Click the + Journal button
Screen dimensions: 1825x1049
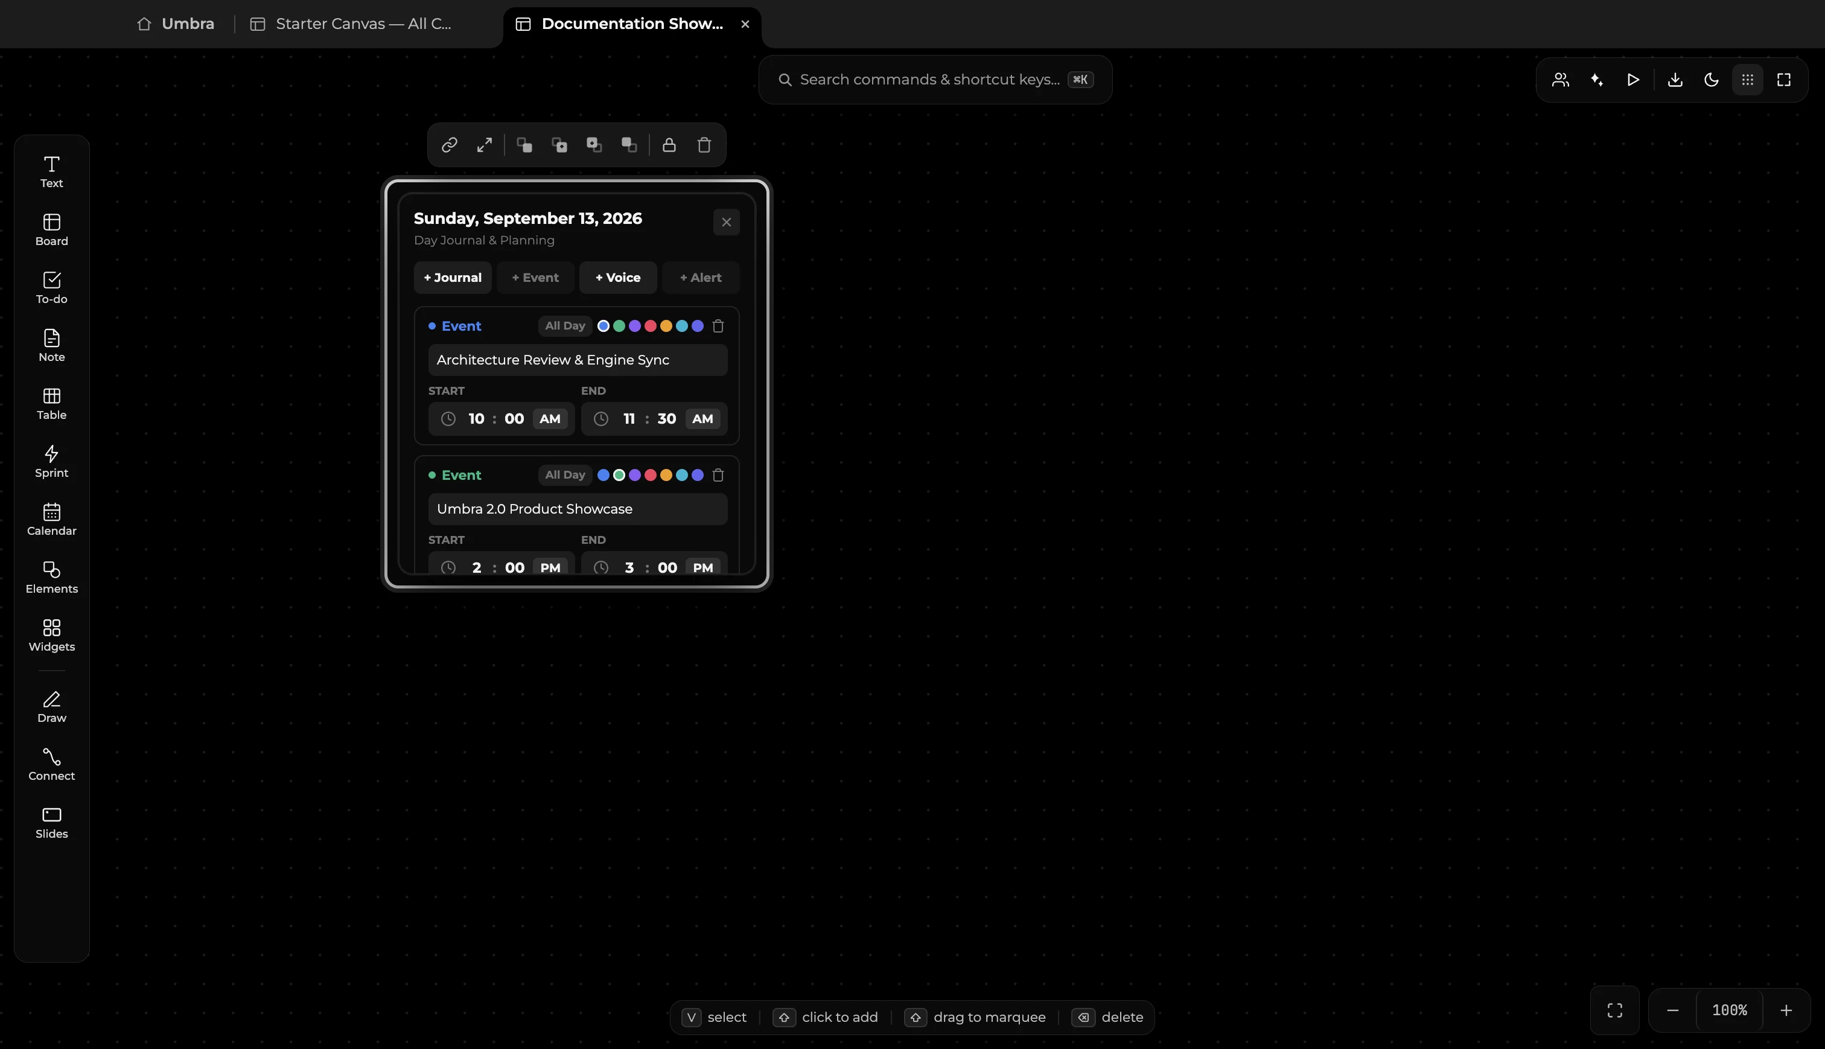(452, 278)
